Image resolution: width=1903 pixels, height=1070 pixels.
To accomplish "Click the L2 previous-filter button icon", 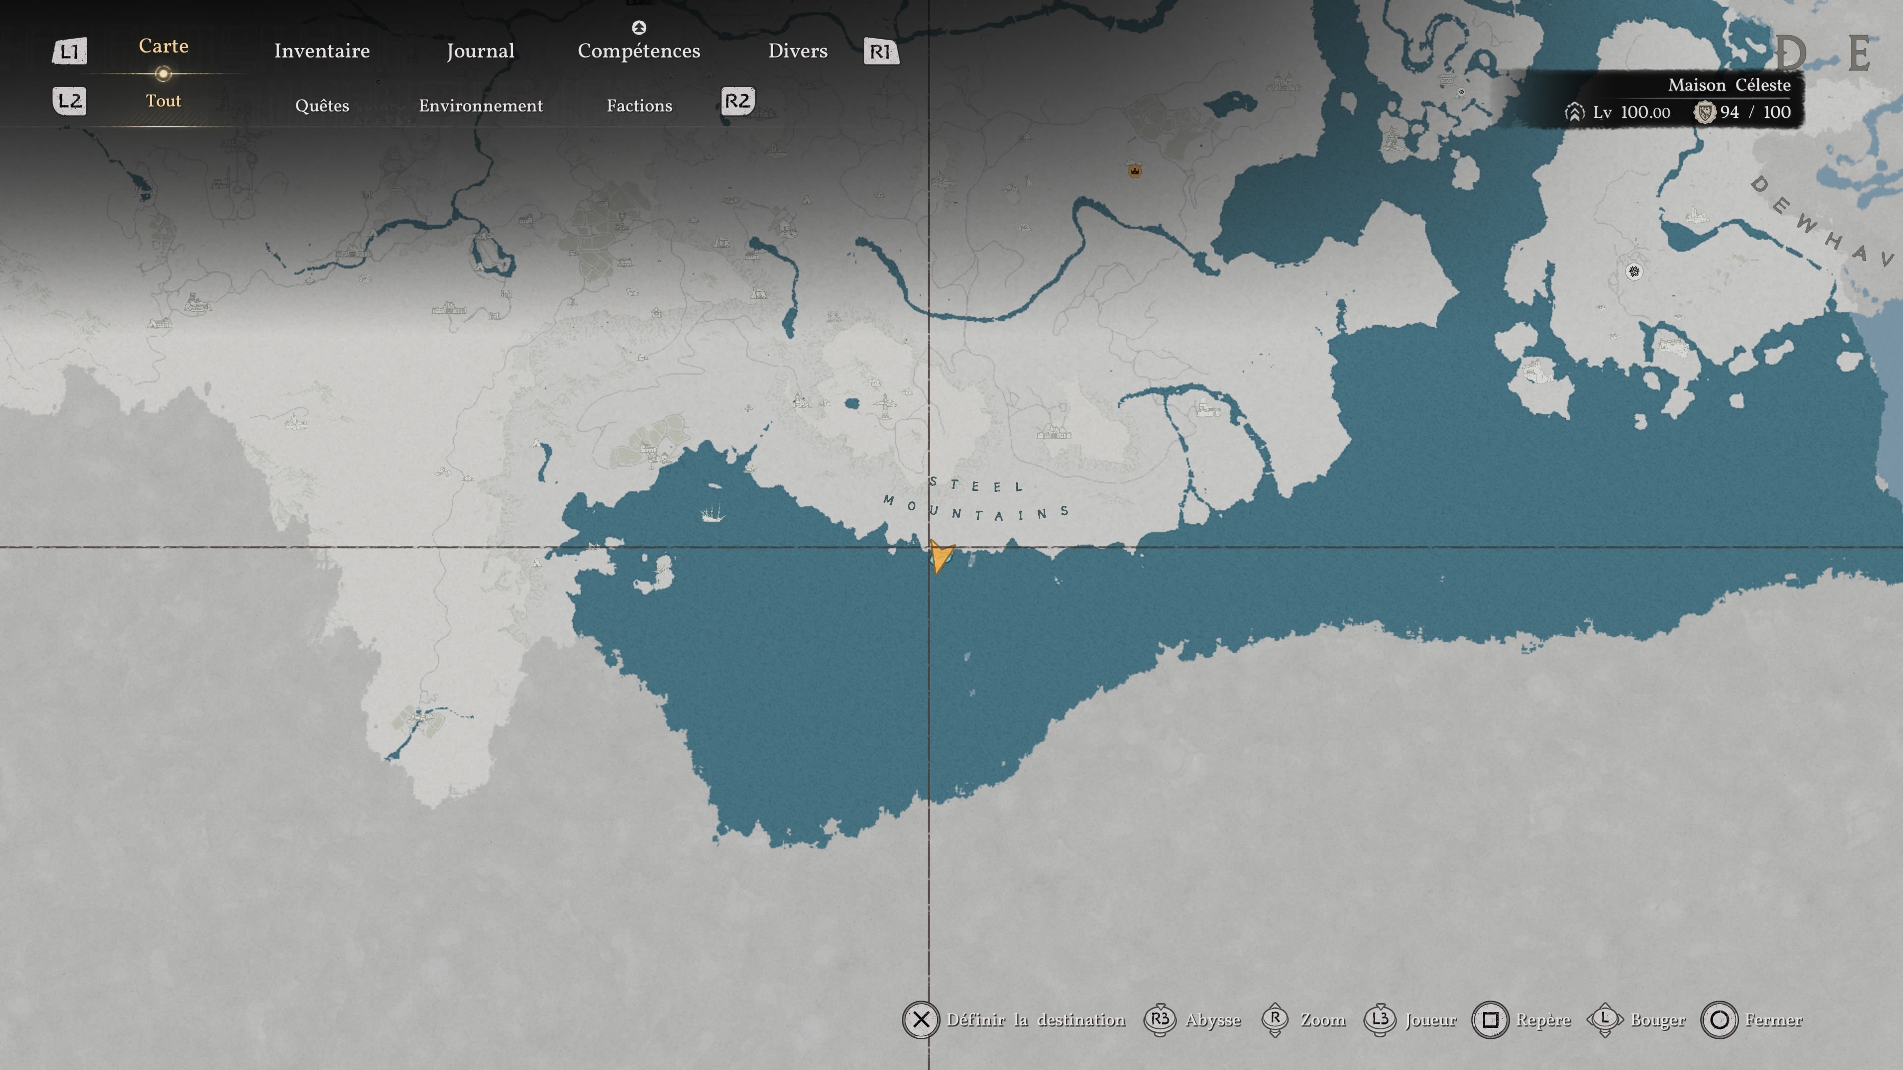I will (69, 101).
